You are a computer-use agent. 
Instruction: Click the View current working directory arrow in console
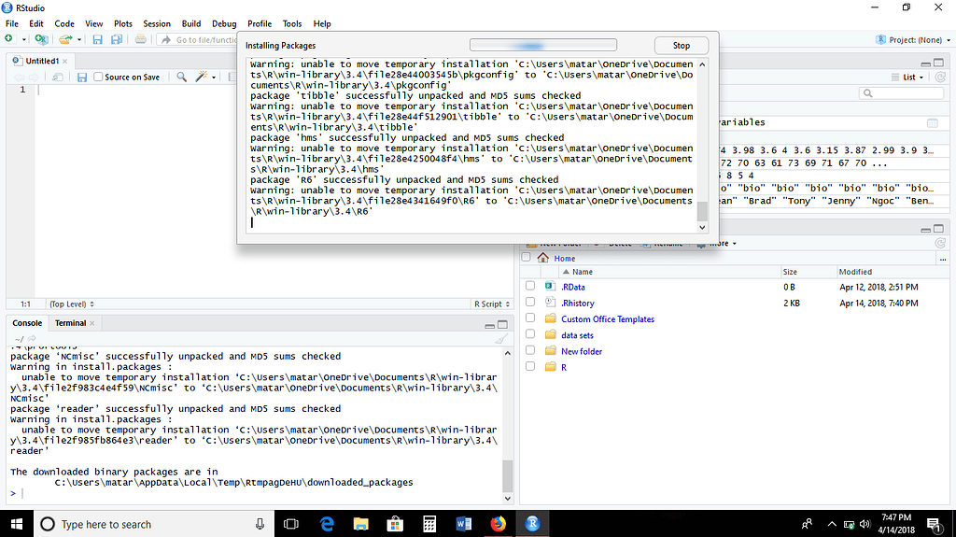(32, 339)
